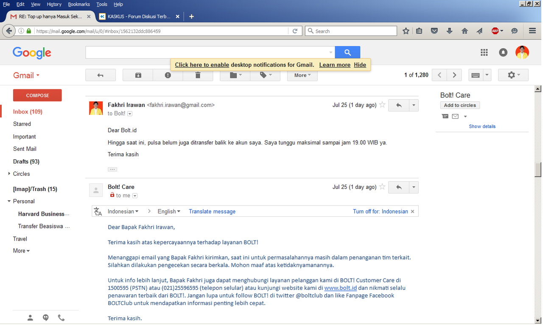
Task: Reply to the Bolt! Care message
Action: pos(399,187)
